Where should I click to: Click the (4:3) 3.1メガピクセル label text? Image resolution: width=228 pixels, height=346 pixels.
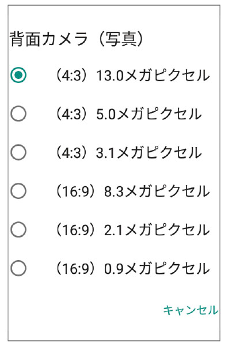128,152
